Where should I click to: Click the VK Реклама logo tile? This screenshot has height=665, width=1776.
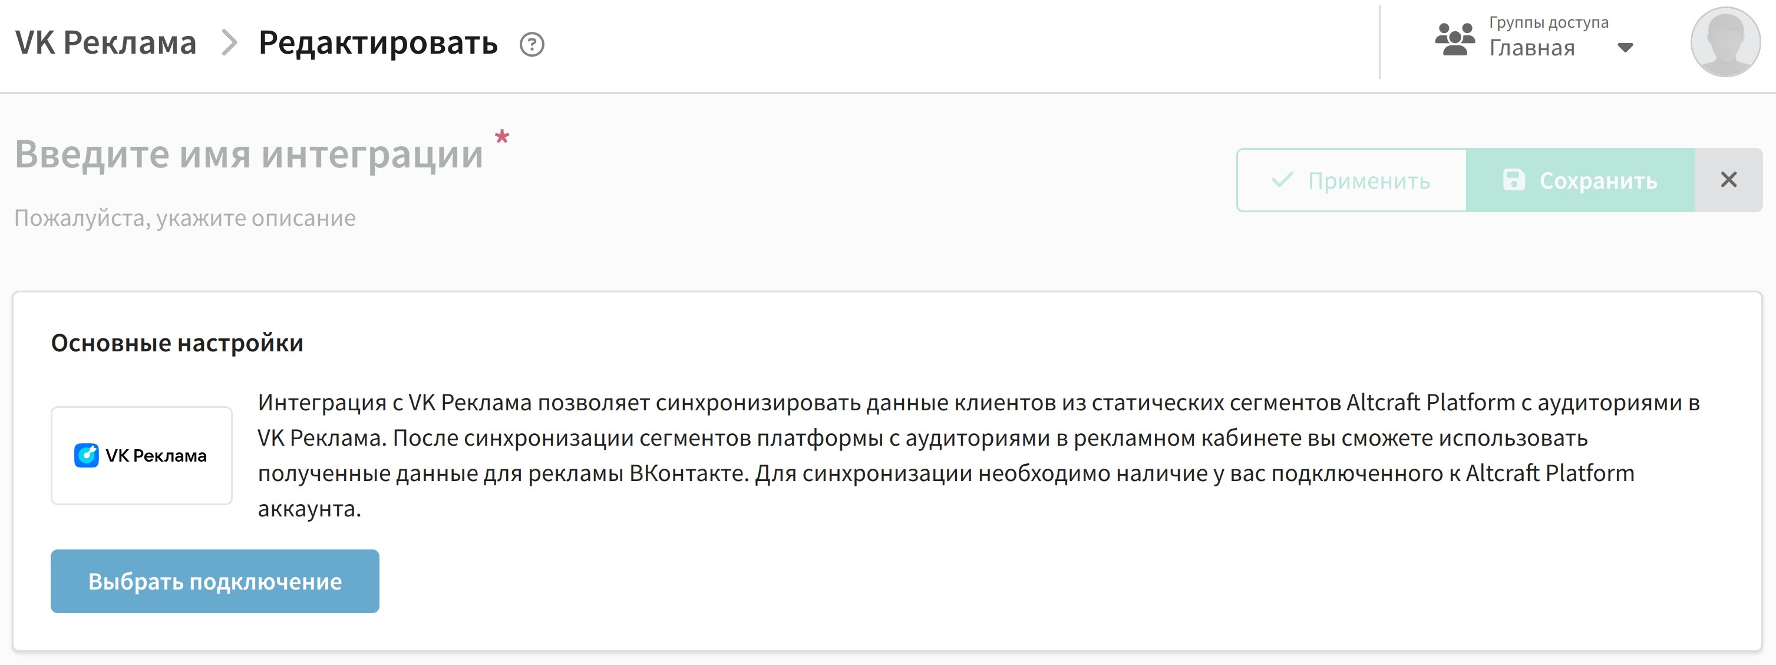coord(141,455)
